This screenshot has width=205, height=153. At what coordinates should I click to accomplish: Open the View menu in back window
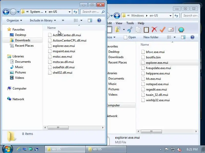pos(119,23)
